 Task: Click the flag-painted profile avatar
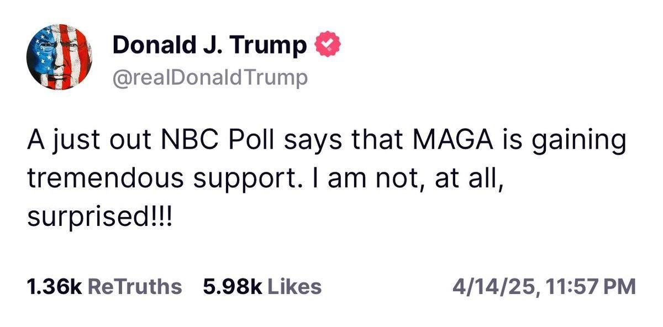point(59,57)
